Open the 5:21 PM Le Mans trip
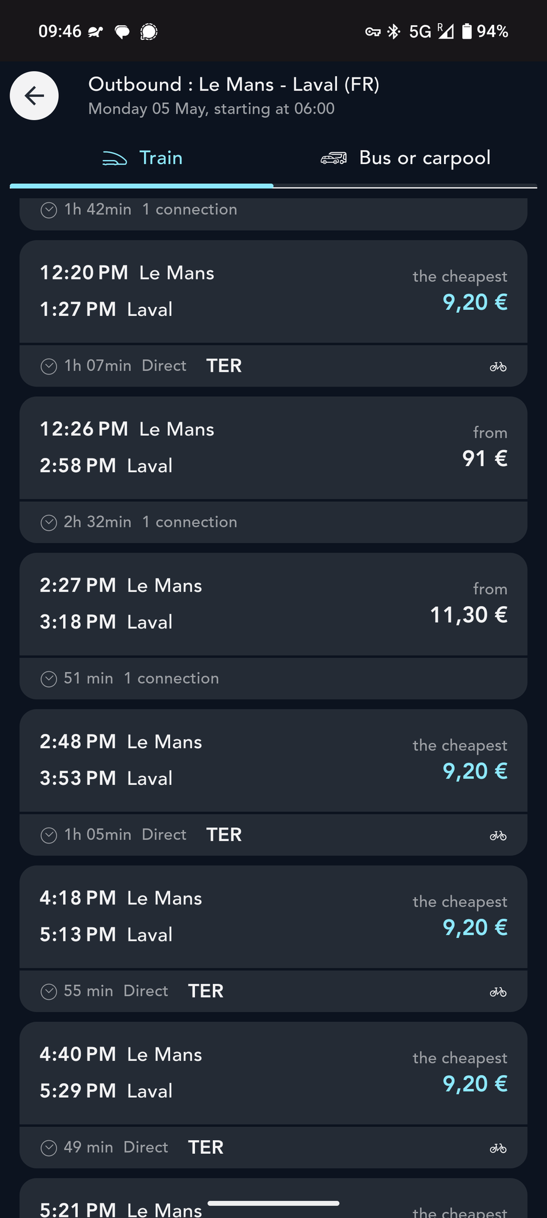 (x=121, y=1208)
